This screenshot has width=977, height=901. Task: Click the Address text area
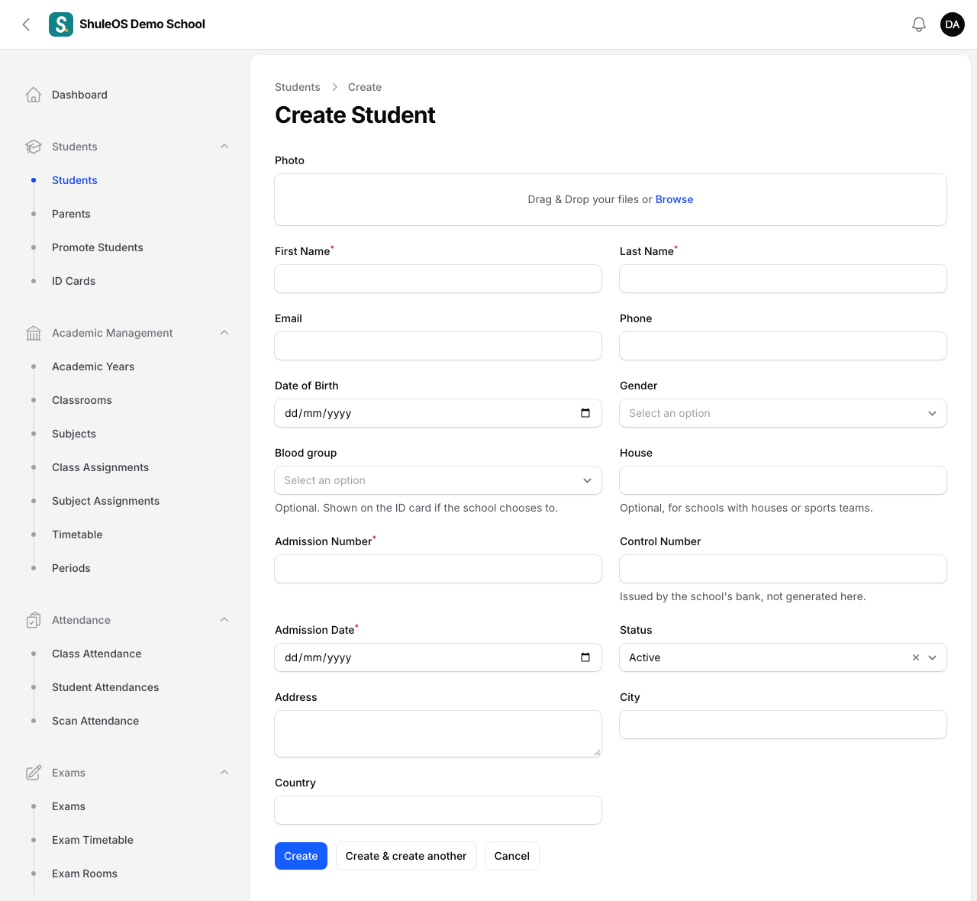[x=438, y=734]
